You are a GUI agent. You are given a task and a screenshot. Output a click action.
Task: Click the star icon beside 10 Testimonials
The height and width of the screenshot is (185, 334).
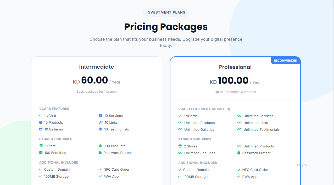tap(101, 129)
